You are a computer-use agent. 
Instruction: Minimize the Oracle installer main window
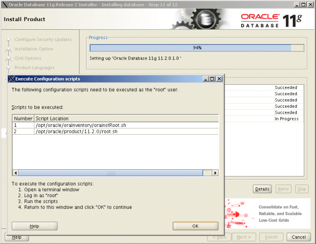click(x=296, y=4)
